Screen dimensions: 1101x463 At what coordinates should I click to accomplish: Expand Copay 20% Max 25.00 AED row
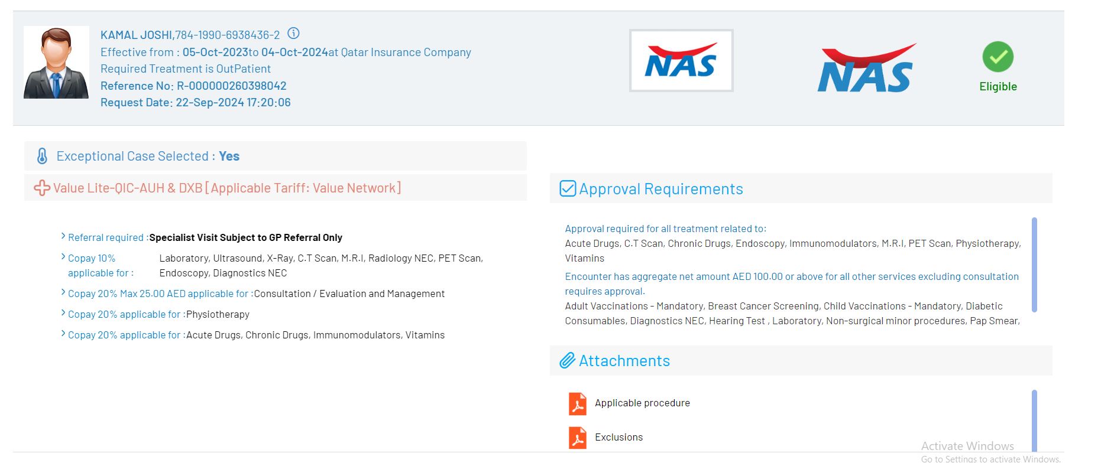(x=63, y=293)
